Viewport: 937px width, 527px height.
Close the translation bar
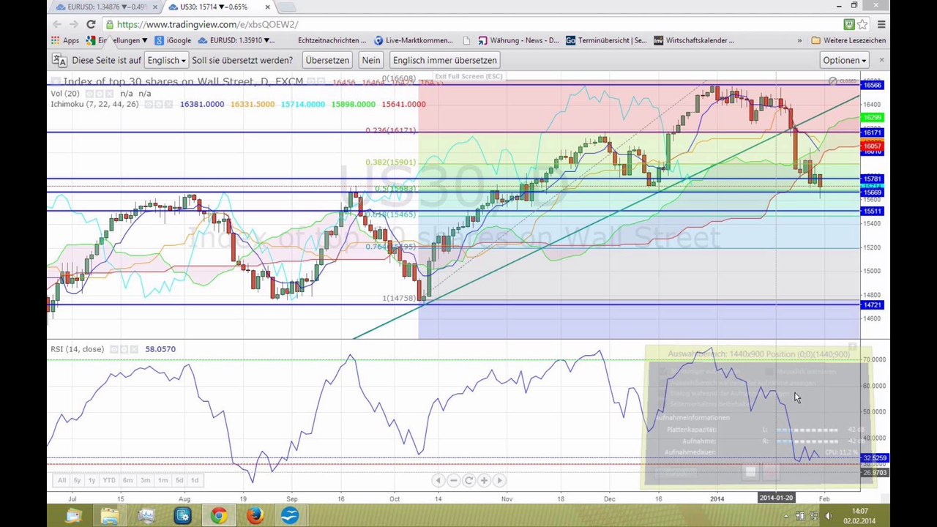pos(881,60)
